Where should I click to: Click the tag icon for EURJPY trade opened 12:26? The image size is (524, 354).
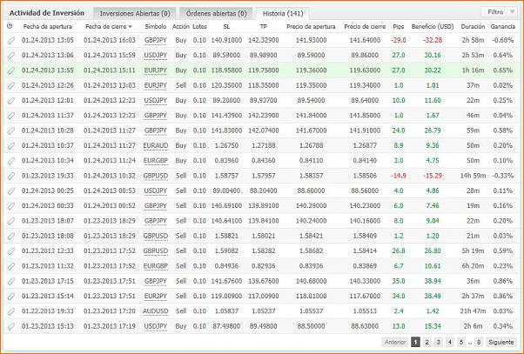tap(11, 85)
